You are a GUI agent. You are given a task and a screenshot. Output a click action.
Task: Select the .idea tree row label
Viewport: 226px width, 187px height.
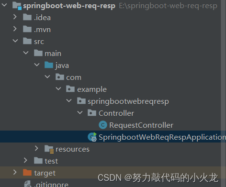click(x=42, y=18)
